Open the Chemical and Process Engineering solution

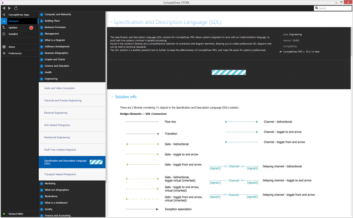tap(72, 101)
